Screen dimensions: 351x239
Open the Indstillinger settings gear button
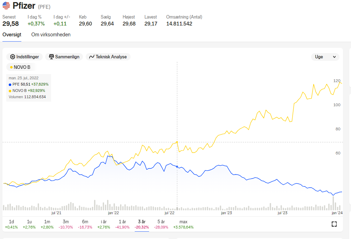pos(24,57)
